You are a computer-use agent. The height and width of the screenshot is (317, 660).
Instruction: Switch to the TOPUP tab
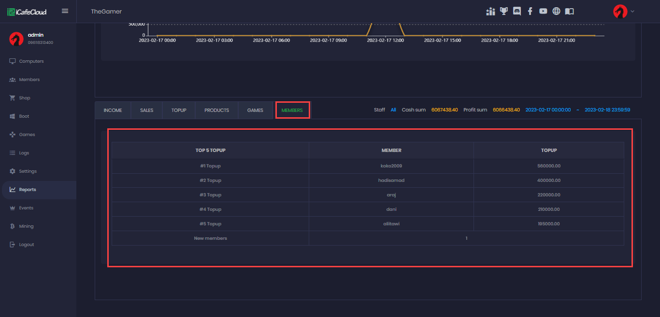[179, 110]
